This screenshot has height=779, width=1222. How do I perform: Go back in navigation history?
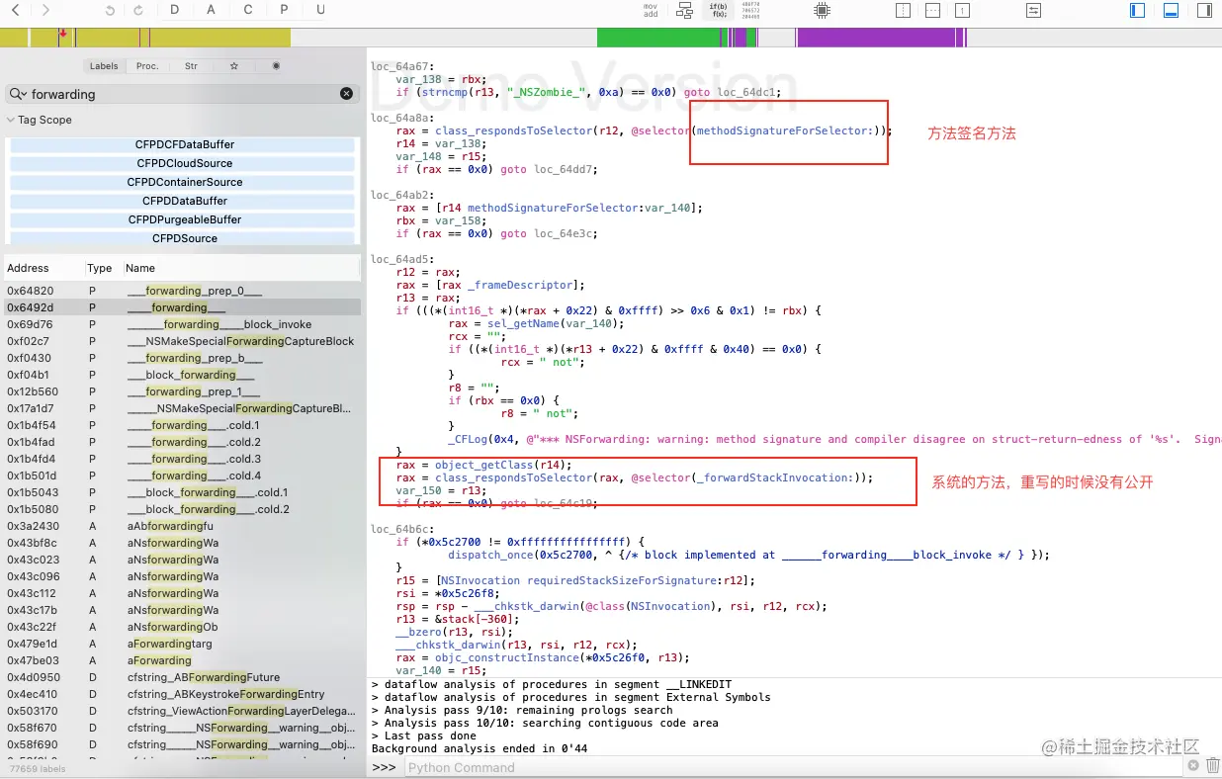(x=15, y=10)
